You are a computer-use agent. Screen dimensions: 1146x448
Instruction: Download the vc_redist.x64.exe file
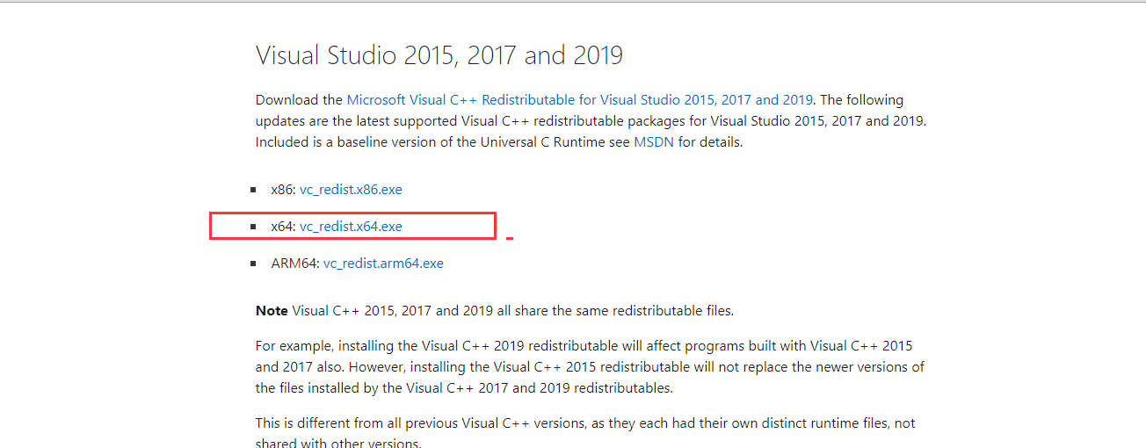[351, 227]
